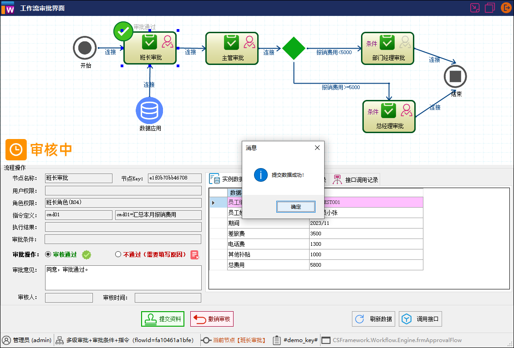Choose the 不通过 radio option
Screen dimensions: 514x348
(118, 255)
